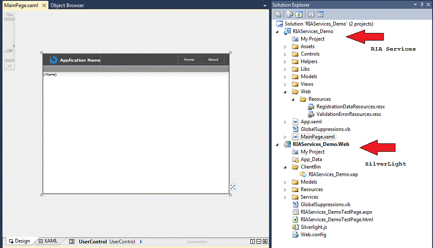This screenshot has height=248, width=433.
Task: Click the Application Name header text
Action: [80, 60]
